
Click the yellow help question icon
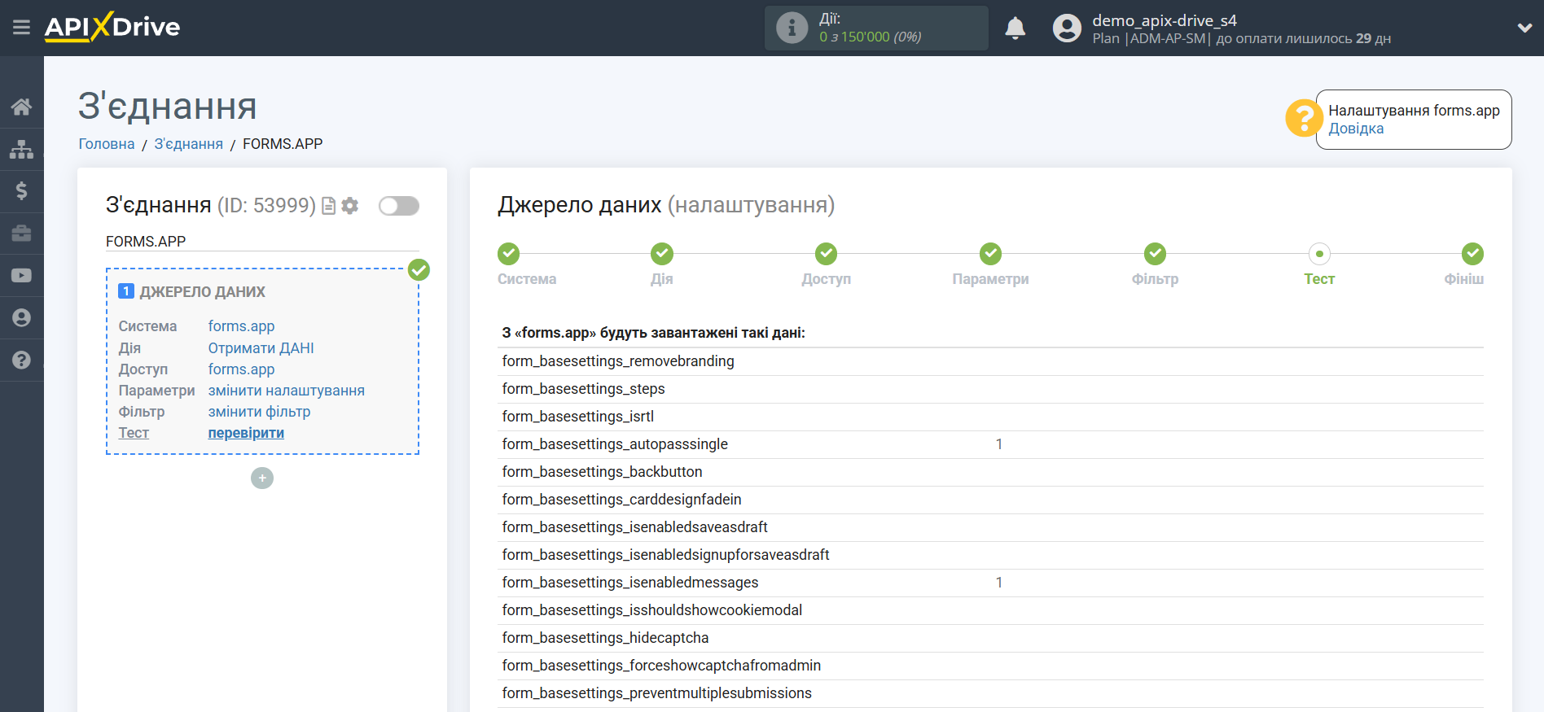click(1303, 119)
